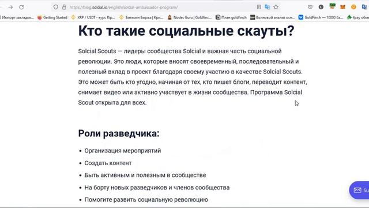Viewport: 369px width, 208px height.
Task: Open the purple Subscribe envelope button
Action: [x=359, y=190]
